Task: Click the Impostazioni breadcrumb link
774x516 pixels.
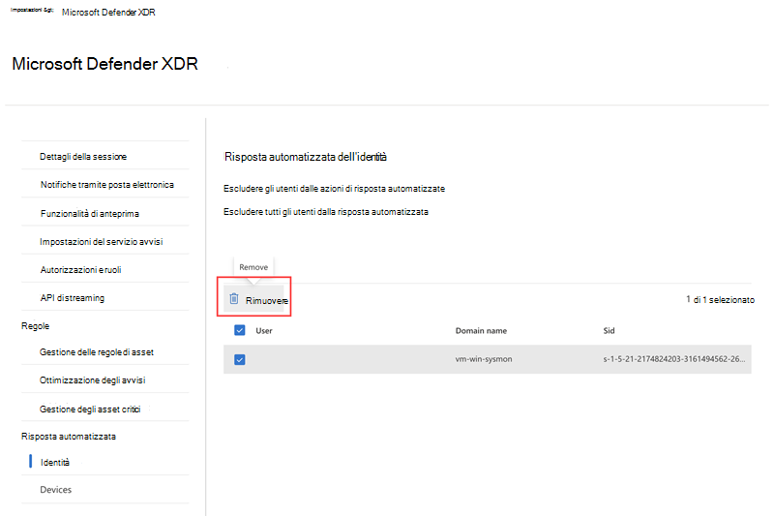Action: (32, 10)
